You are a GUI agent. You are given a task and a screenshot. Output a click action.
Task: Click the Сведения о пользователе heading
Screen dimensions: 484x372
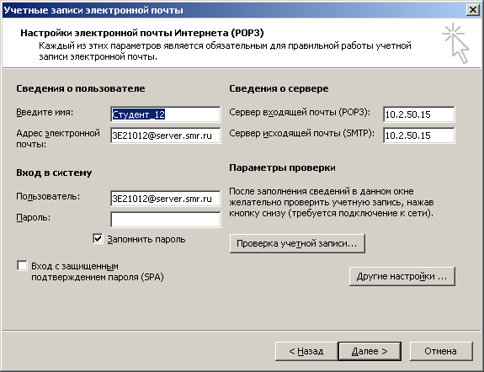click(81, 88)
